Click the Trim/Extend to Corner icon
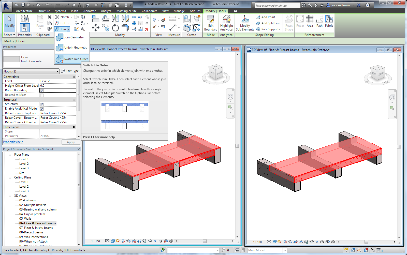The height and width of the screenshot is (255, 407). (125, 27)
